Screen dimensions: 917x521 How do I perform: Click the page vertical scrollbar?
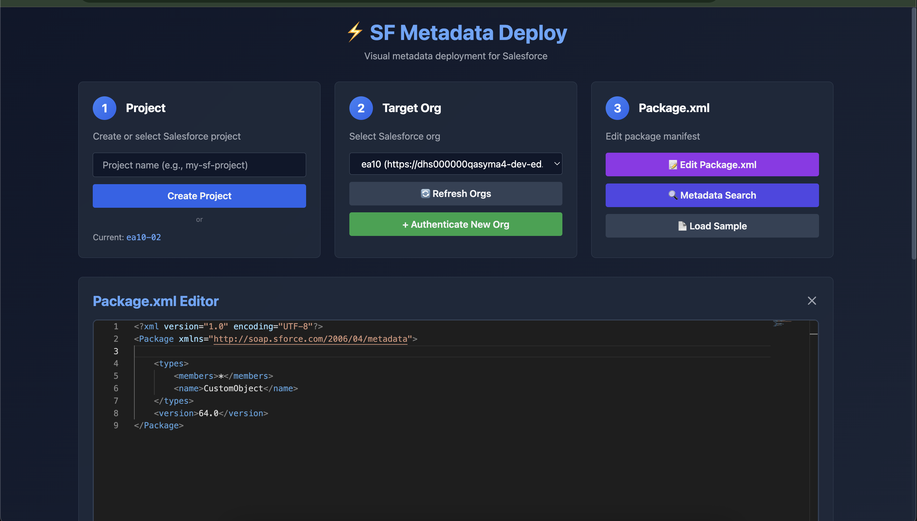click(x=913, y=132)
